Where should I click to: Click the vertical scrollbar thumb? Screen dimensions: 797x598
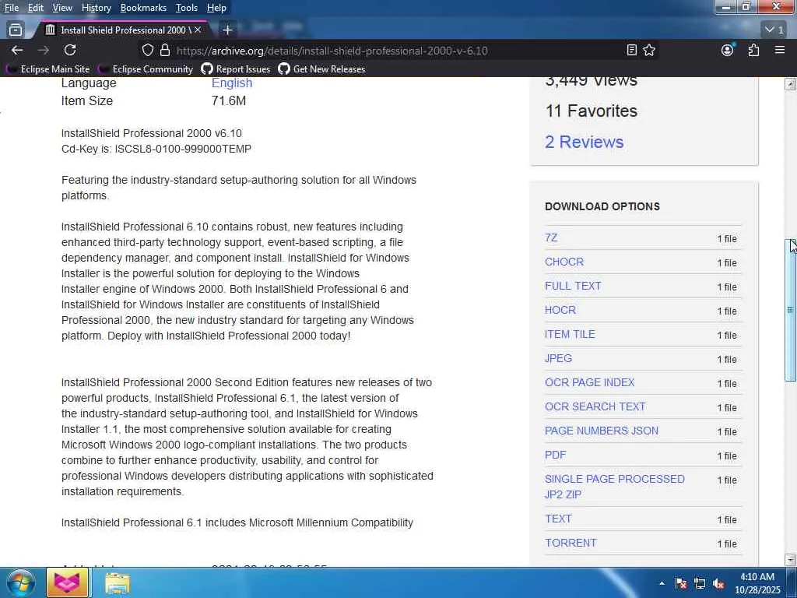point(791,310)
